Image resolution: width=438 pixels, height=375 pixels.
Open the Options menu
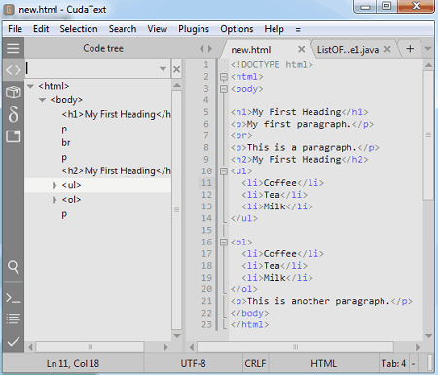[237, 29]
